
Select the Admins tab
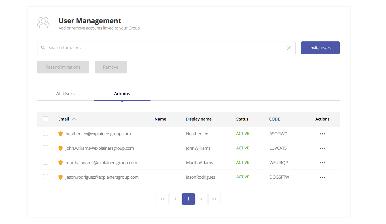pyautogui.click(x=122, y=94)
